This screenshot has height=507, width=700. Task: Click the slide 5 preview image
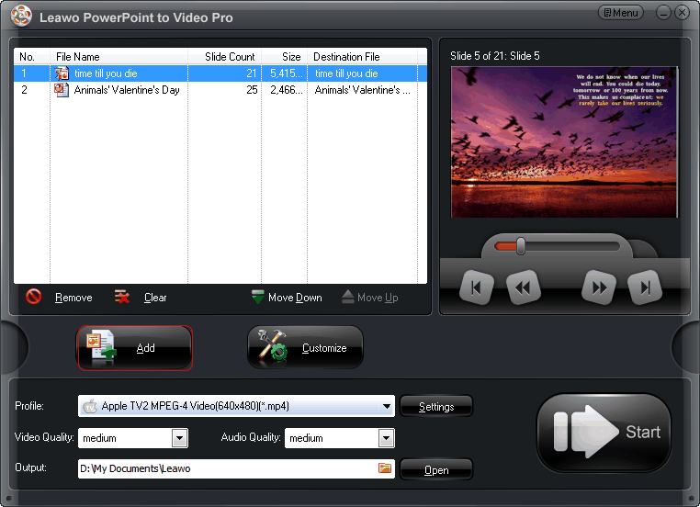tap(564, 142)
